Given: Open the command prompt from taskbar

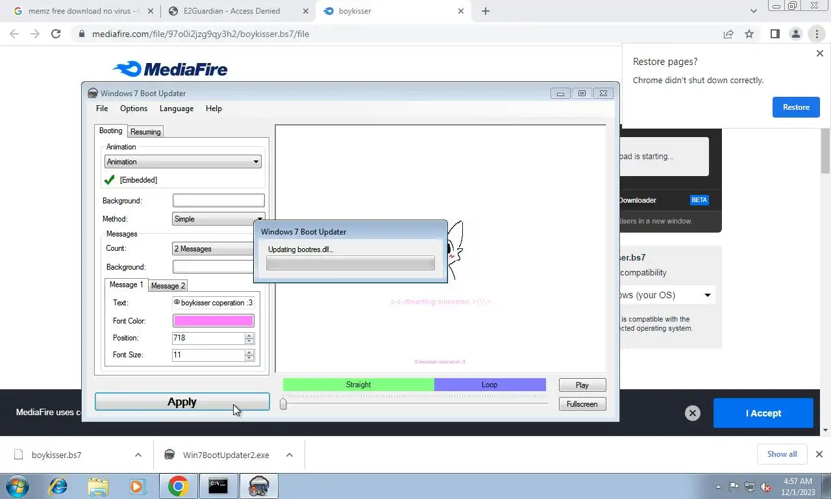Looking at the screenshot, I should coord(218,486).
